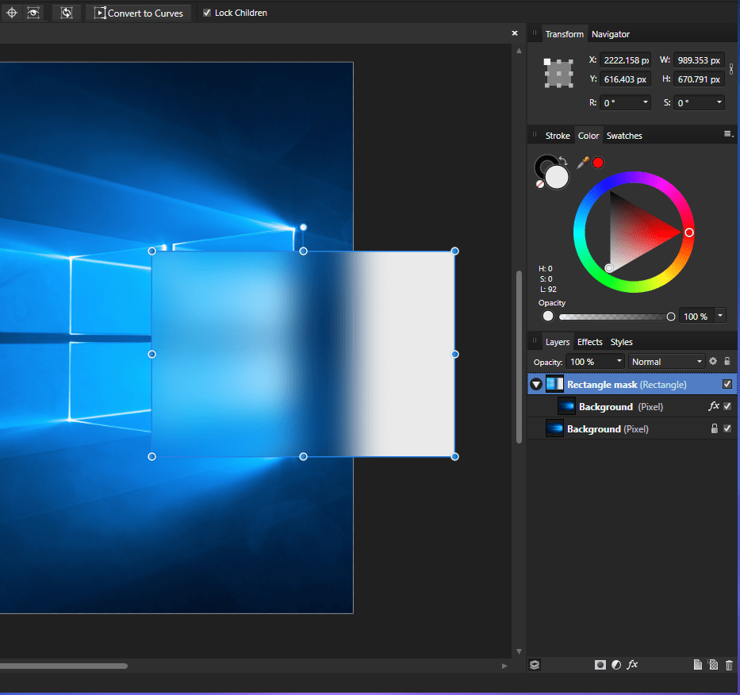Switch to the Transform tab
Screen dimensions: 740x695
[564, 34]
